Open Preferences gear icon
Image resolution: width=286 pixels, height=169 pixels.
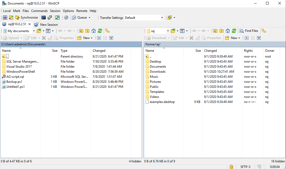66,18
